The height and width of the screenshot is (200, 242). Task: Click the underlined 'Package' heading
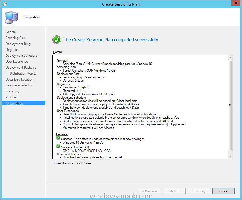[62, 134]
